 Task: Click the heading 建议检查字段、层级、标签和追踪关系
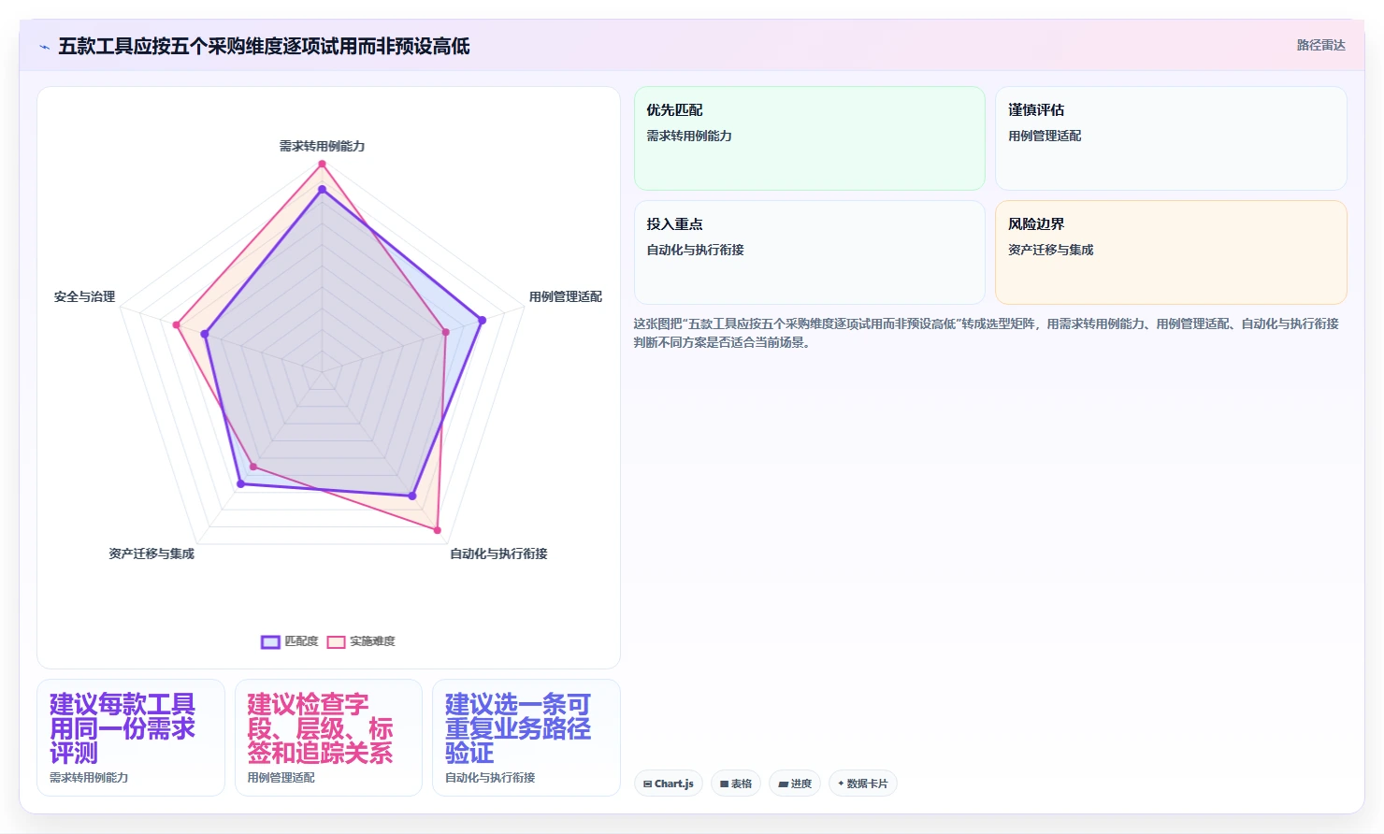(320, 728)
